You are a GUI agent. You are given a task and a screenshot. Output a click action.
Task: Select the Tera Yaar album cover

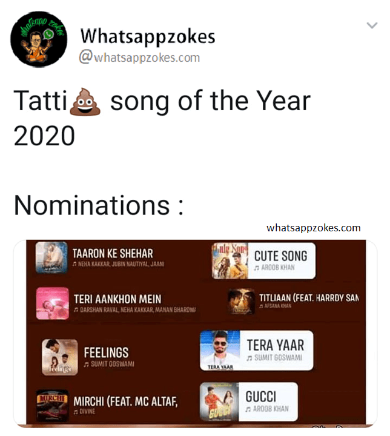220,351
